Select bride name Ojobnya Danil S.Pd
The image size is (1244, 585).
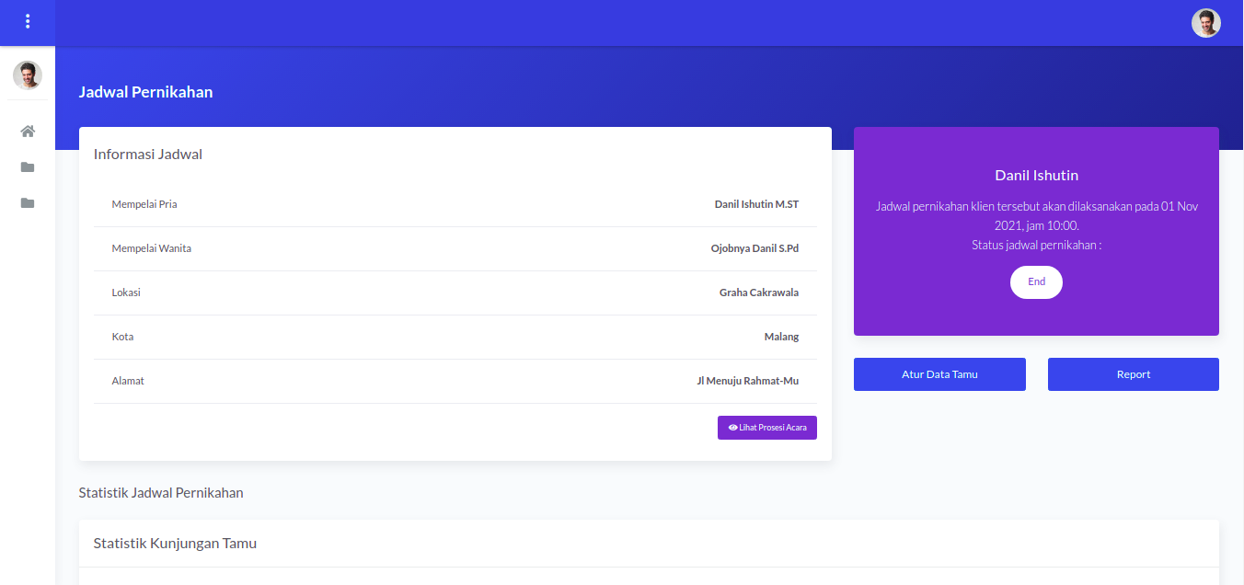pyautogui.click(x=754, y=248)
